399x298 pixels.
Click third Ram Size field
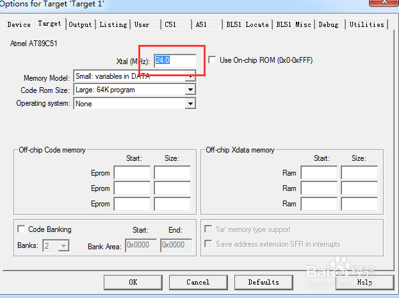[x=359, y=204]
